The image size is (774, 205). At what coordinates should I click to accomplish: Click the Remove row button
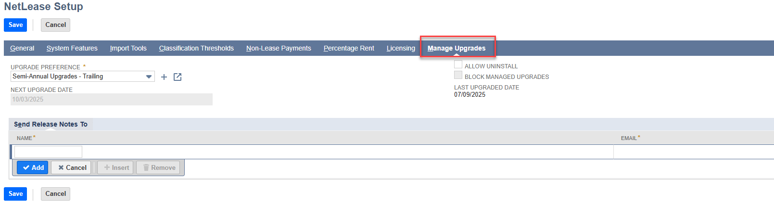tap(158, 167)
